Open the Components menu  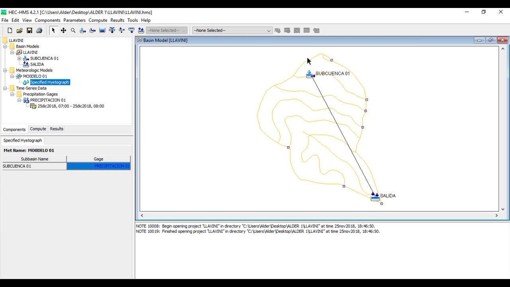click(x=47, y=20)
